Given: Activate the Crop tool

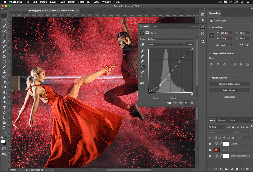Looking at the screenshot, I should [4, 36].
